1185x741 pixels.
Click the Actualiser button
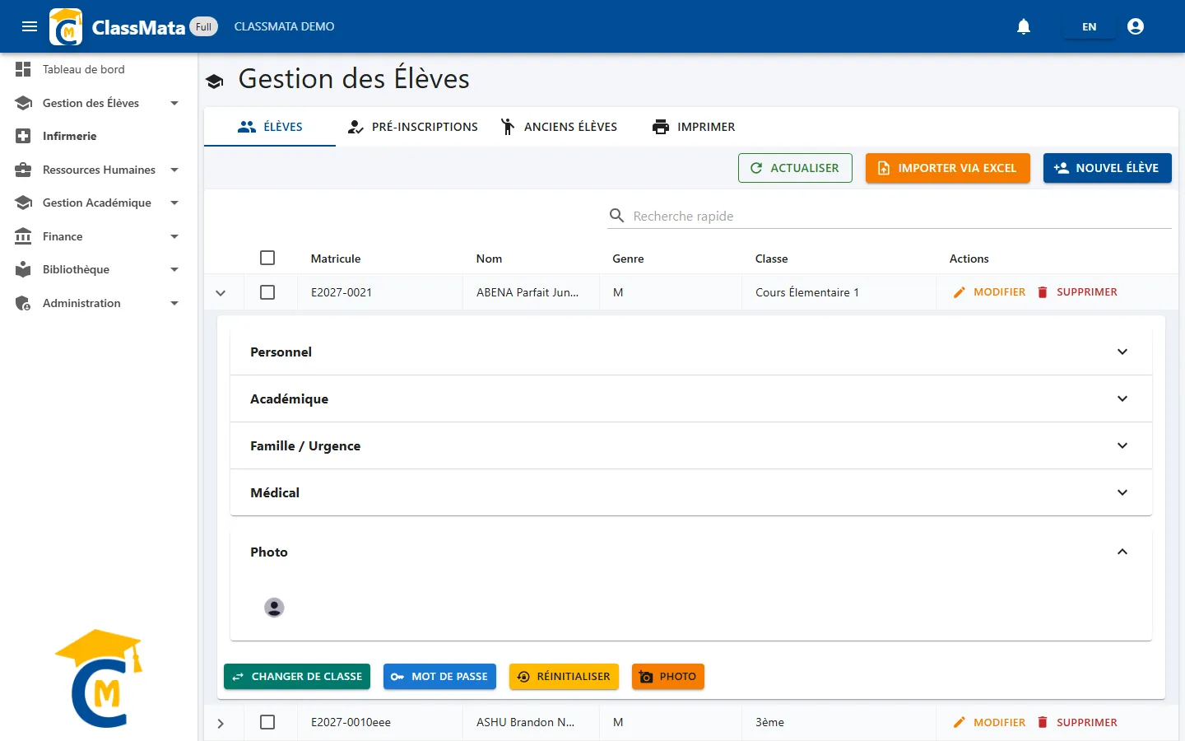pos(795,168)
